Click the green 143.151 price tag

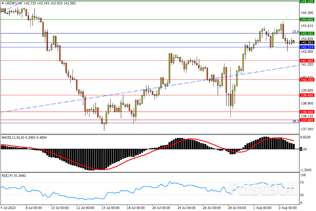coord(307,33)
